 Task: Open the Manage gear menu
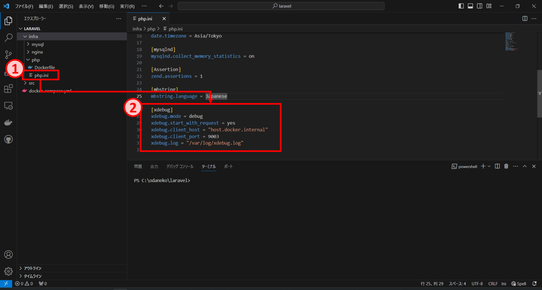point(8,271)
